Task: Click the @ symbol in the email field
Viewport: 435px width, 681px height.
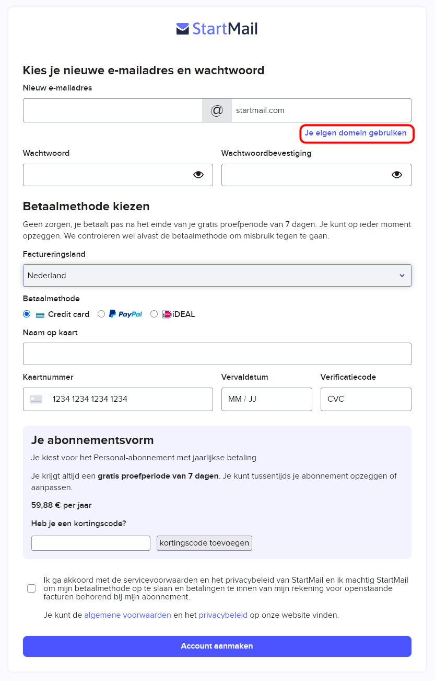Action: pyautogui.click(x=217, y=110)
